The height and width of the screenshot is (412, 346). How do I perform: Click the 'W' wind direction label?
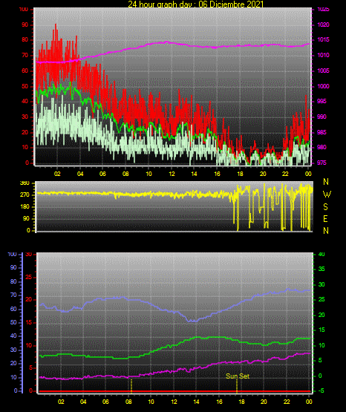click(327, 194)
